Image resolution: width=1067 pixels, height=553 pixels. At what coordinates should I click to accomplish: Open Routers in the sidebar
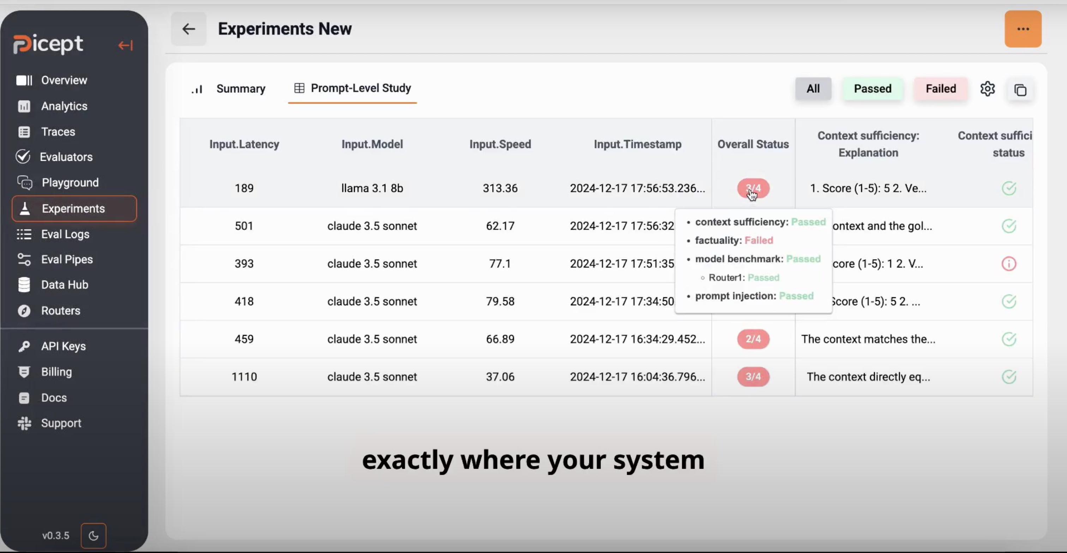[60, 310]
